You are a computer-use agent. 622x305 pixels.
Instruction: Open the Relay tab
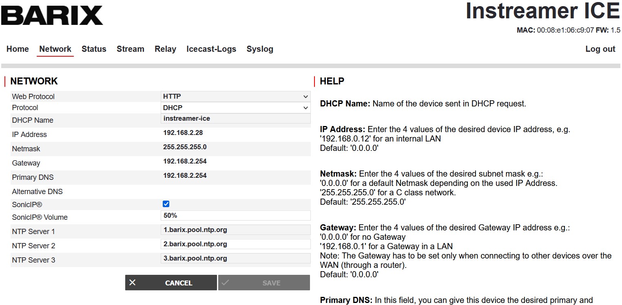165,49
